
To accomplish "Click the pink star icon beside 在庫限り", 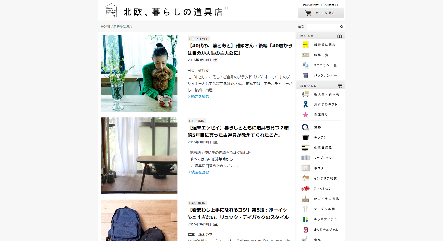I will (305, 115).
